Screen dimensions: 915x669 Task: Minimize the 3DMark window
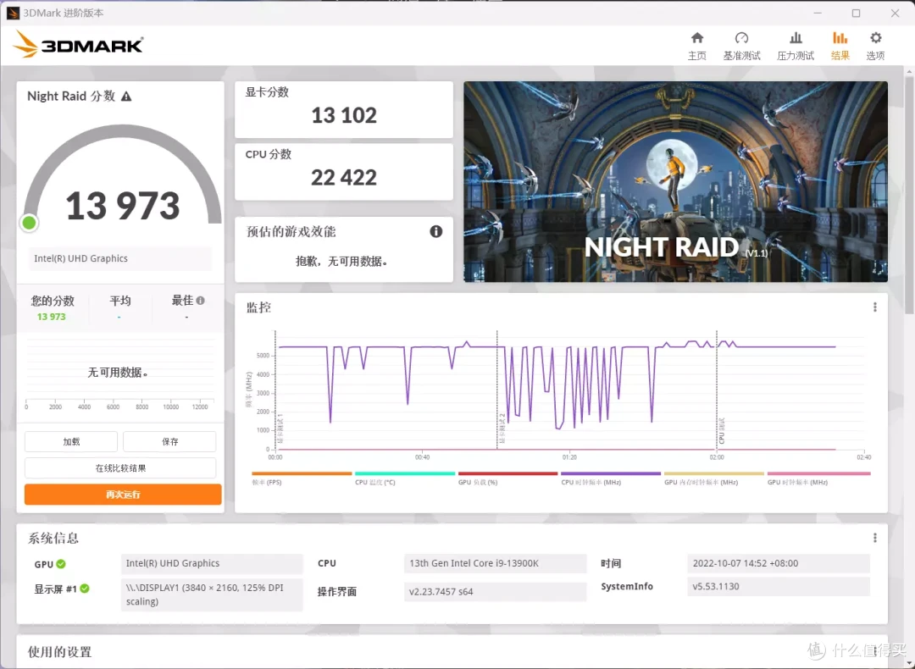[818, 13]
